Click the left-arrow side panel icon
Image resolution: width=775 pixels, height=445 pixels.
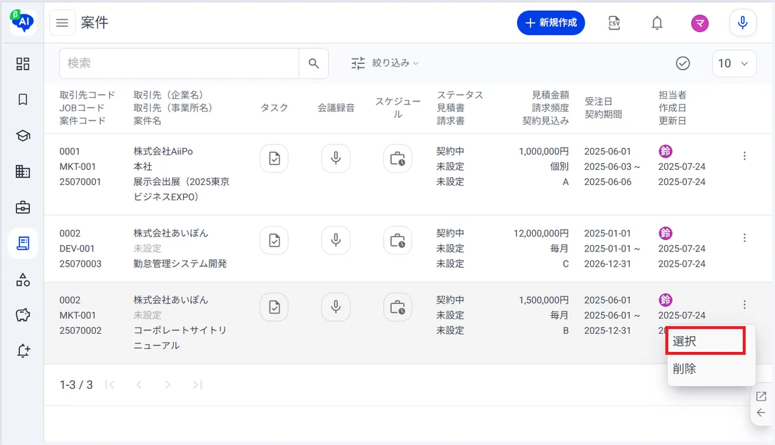[x=762, y=413]
